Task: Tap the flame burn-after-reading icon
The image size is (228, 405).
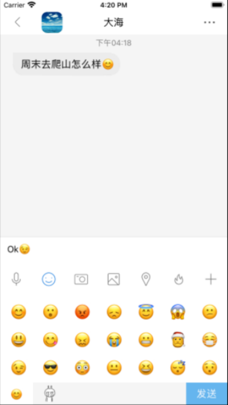Action: 178,279
